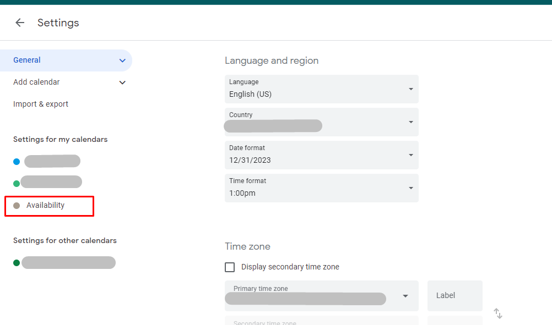
Task: Open the Date format dropdown
Action: point(321,155)
